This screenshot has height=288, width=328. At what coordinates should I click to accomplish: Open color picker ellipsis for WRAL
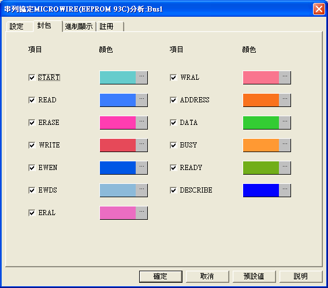point(285,77)
